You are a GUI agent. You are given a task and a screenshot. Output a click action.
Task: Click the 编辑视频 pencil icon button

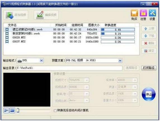(x=46, y=15)
